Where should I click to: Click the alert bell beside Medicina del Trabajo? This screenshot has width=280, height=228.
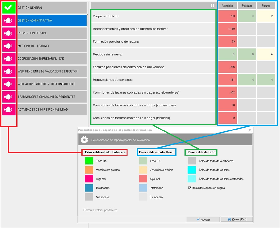click(x=9, y=46)
